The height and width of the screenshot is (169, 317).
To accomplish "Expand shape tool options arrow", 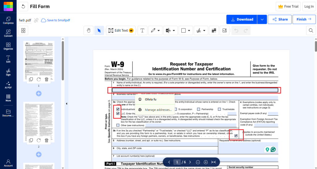I will tap(189, 31).
